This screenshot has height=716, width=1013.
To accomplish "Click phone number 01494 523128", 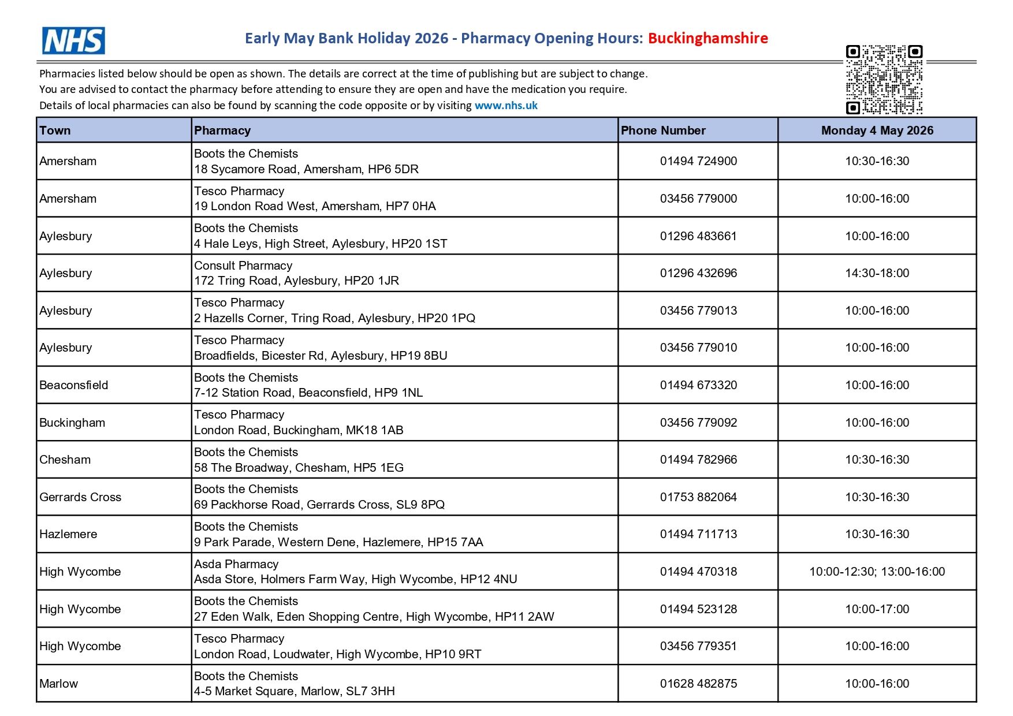I will click(698, 609).
